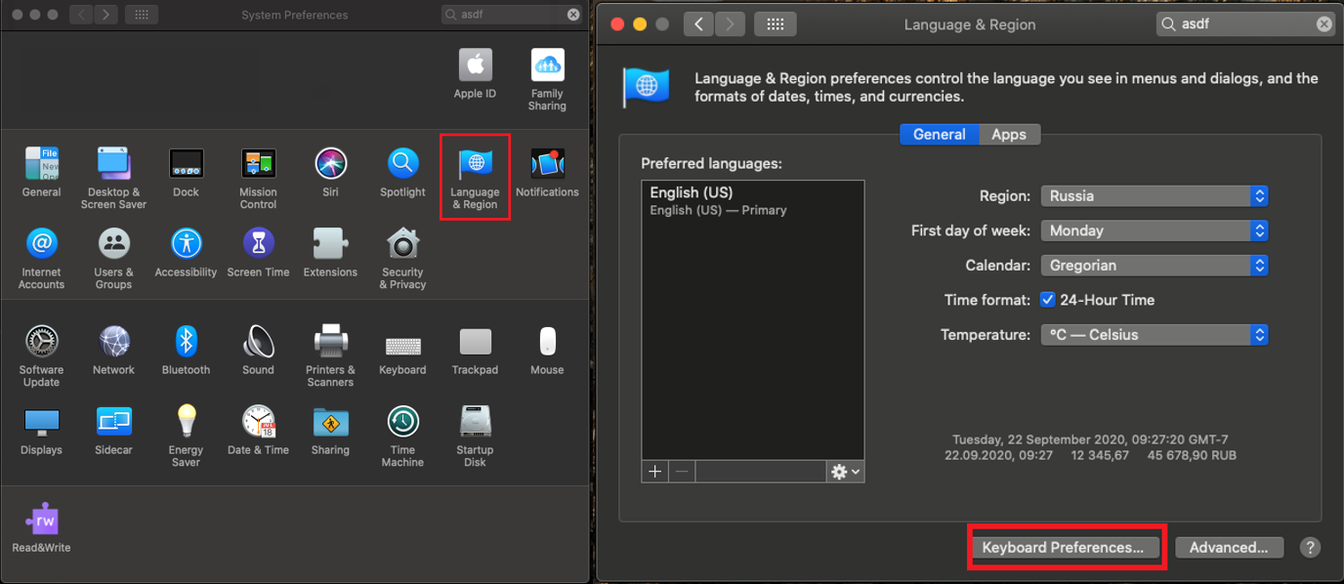Click the Advanced... button
1344x584 pixels.
point(1229,548)
